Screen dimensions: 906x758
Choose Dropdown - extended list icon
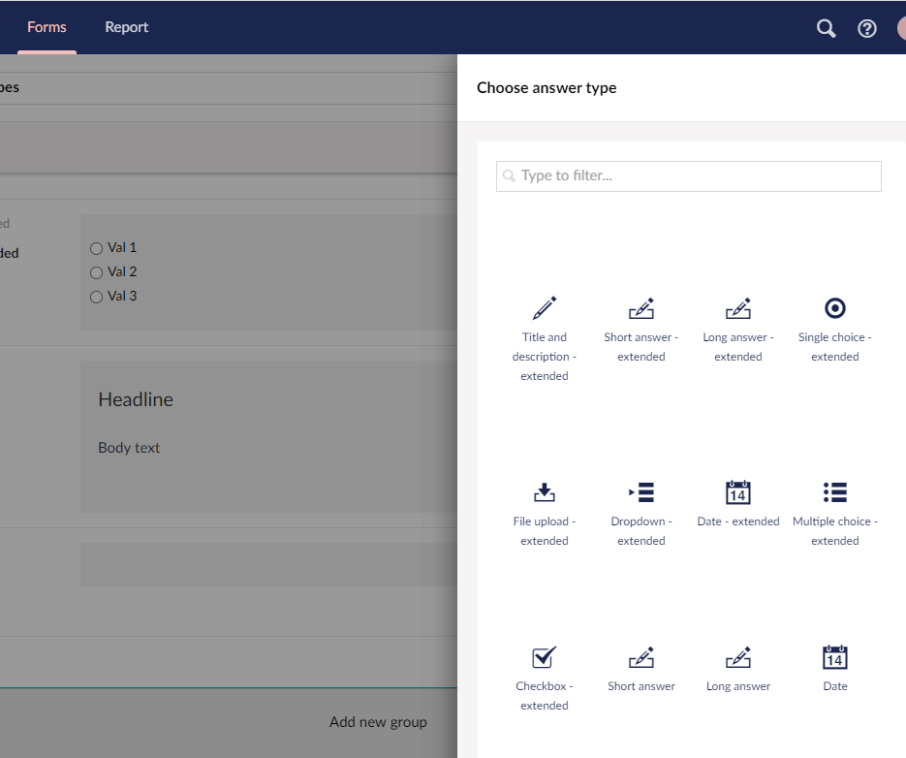pyautogui.click(x=641, y=492)
